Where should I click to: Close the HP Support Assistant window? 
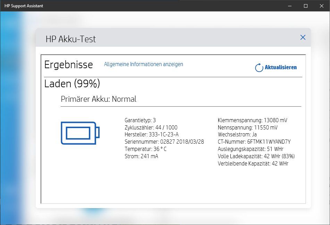tap(322, 6)
